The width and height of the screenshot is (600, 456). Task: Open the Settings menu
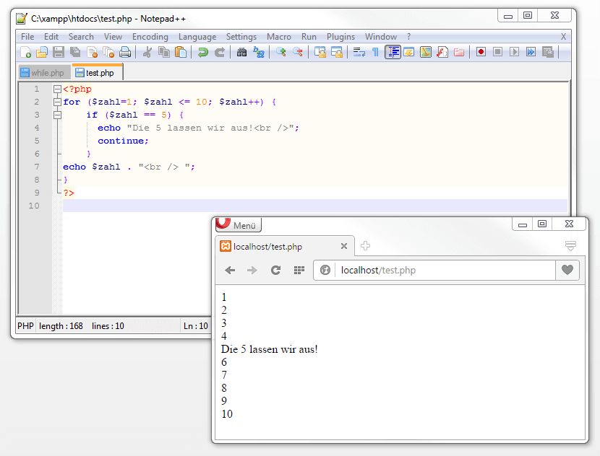[x=241, y=37]
